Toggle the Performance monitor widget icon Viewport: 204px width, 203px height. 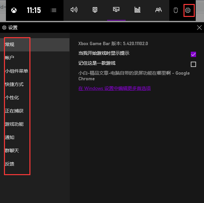[116, 10]
